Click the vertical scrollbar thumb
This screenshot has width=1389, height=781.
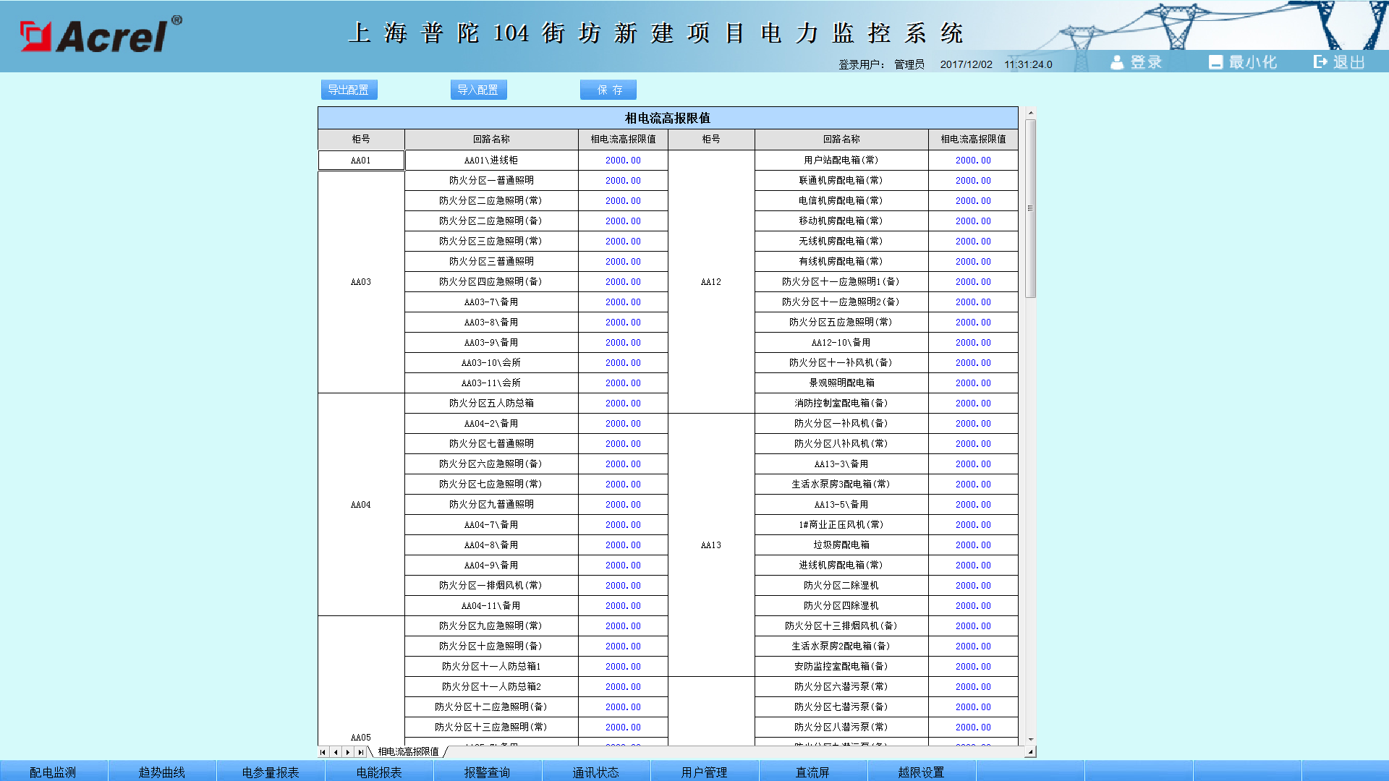[x=1031, y=208]
